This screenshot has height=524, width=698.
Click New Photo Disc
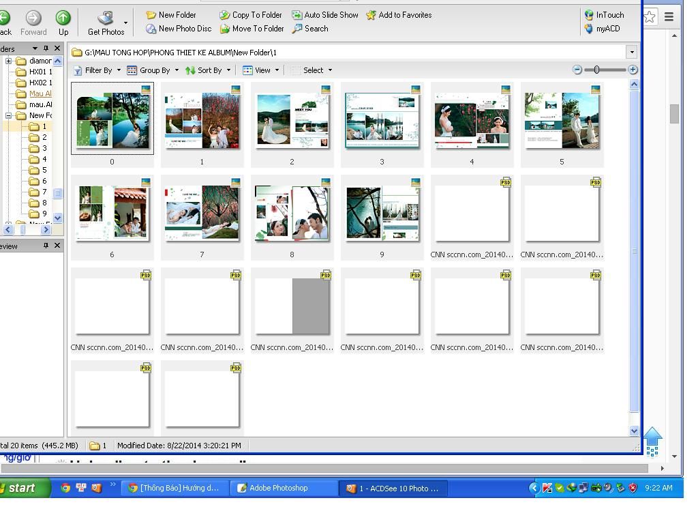point(179,29)
